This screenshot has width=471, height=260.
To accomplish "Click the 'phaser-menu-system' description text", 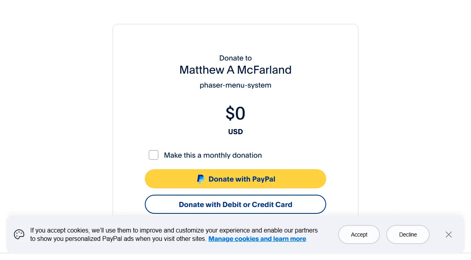I will tap(235, 85).
